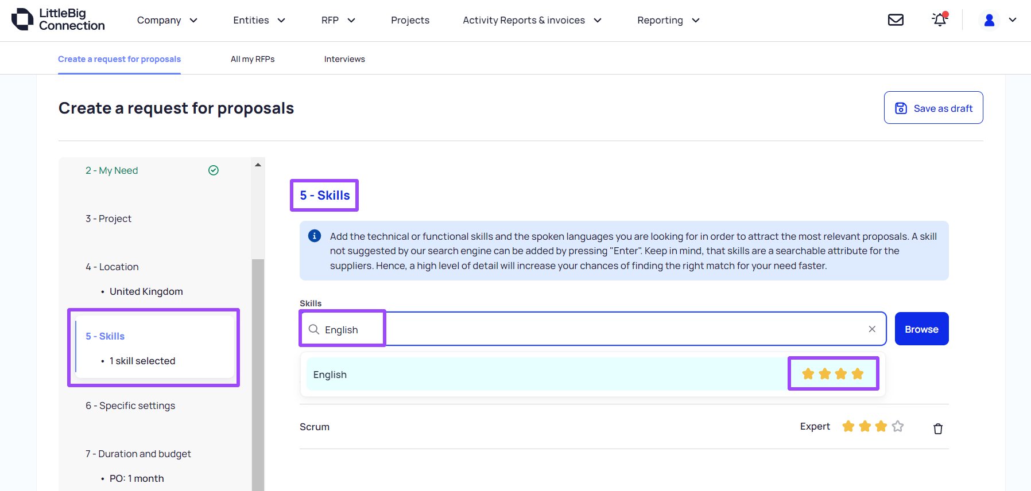Open the messages envelope icon
Viewport: 1031px width, 491px height.
pyautogui.click(x=896, y=20)
